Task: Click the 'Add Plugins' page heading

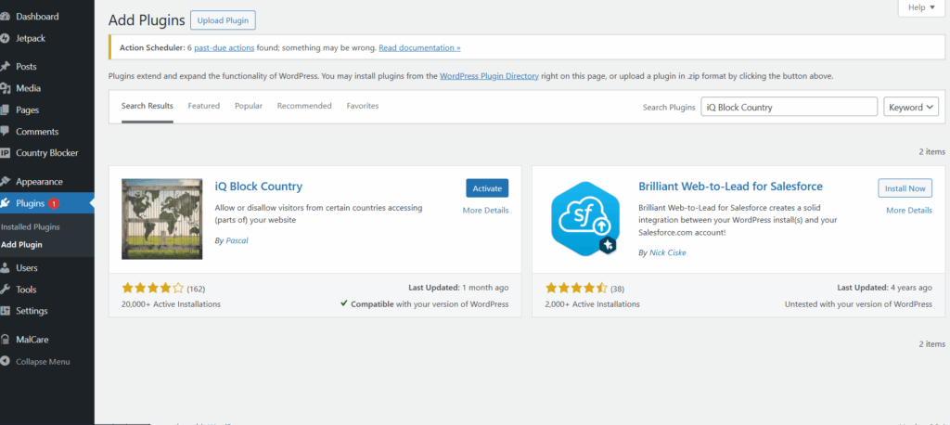Action: 147,20
